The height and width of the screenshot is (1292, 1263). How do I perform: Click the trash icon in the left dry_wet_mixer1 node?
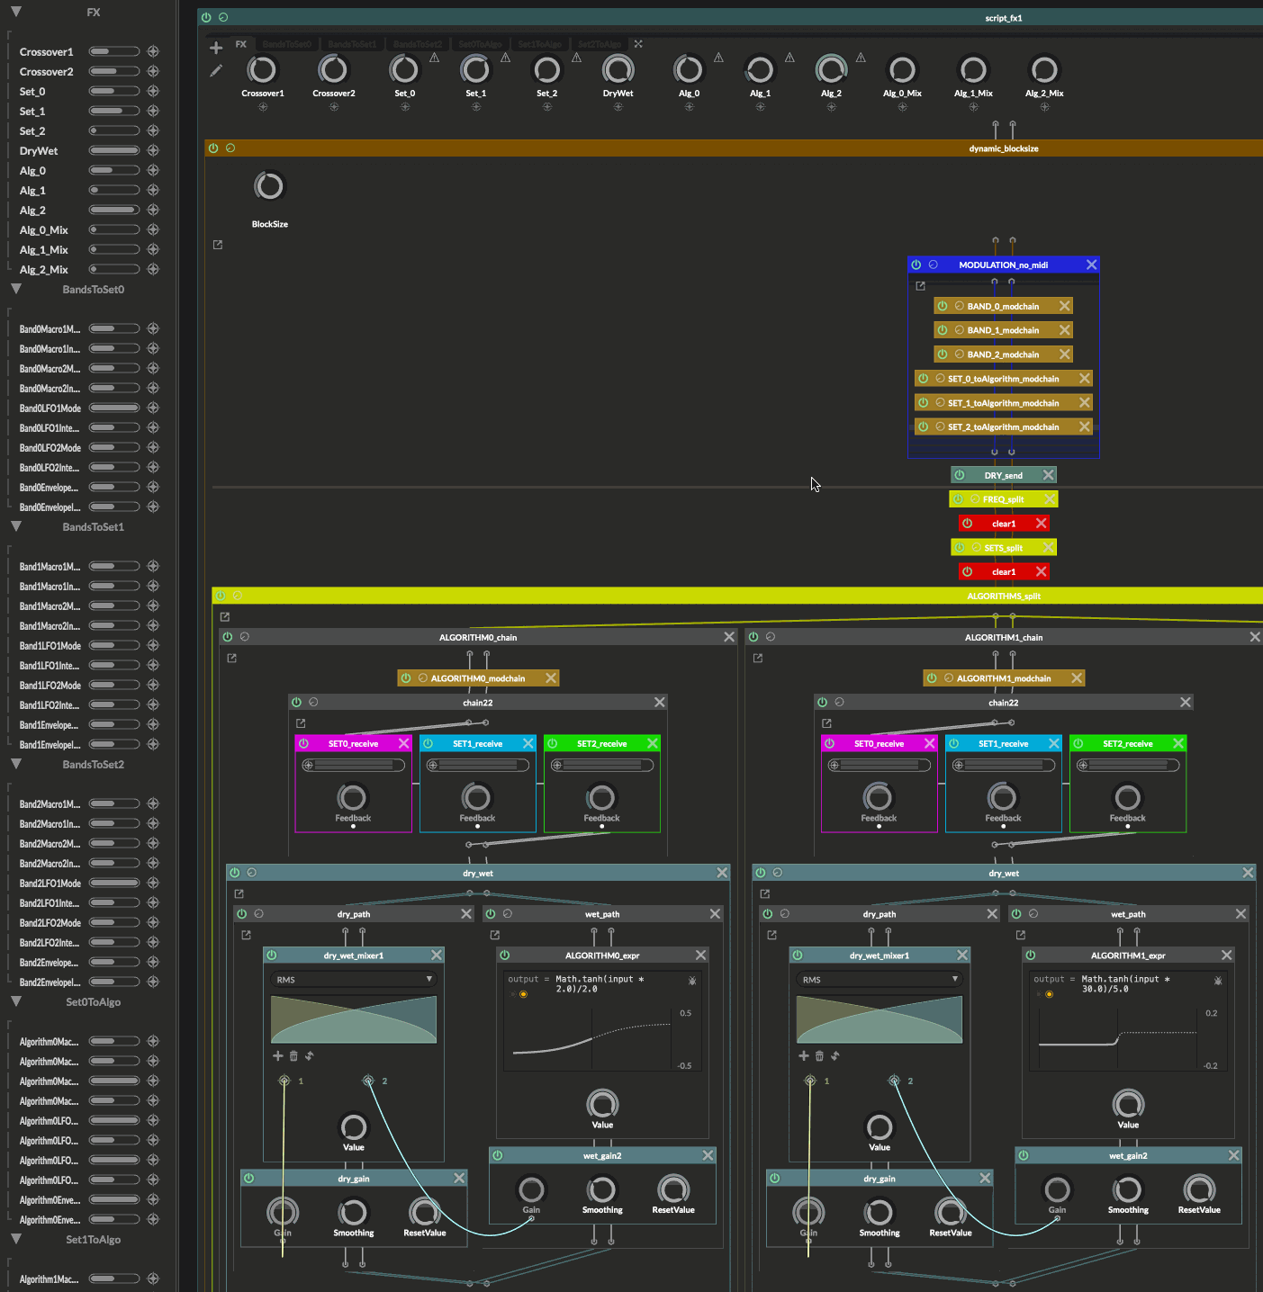pyautogui.click(x=293, y=1056)
